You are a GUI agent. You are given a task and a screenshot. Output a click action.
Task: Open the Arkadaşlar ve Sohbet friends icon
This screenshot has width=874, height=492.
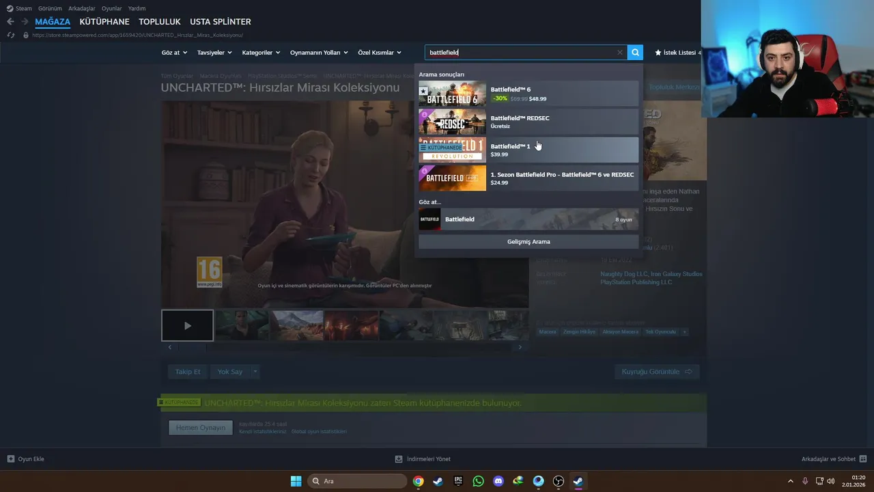(x=863, y=459)
